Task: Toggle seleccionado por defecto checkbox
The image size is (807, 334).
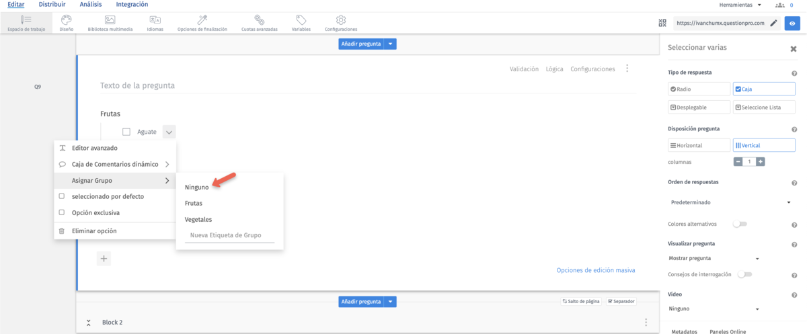Action: 62,196
